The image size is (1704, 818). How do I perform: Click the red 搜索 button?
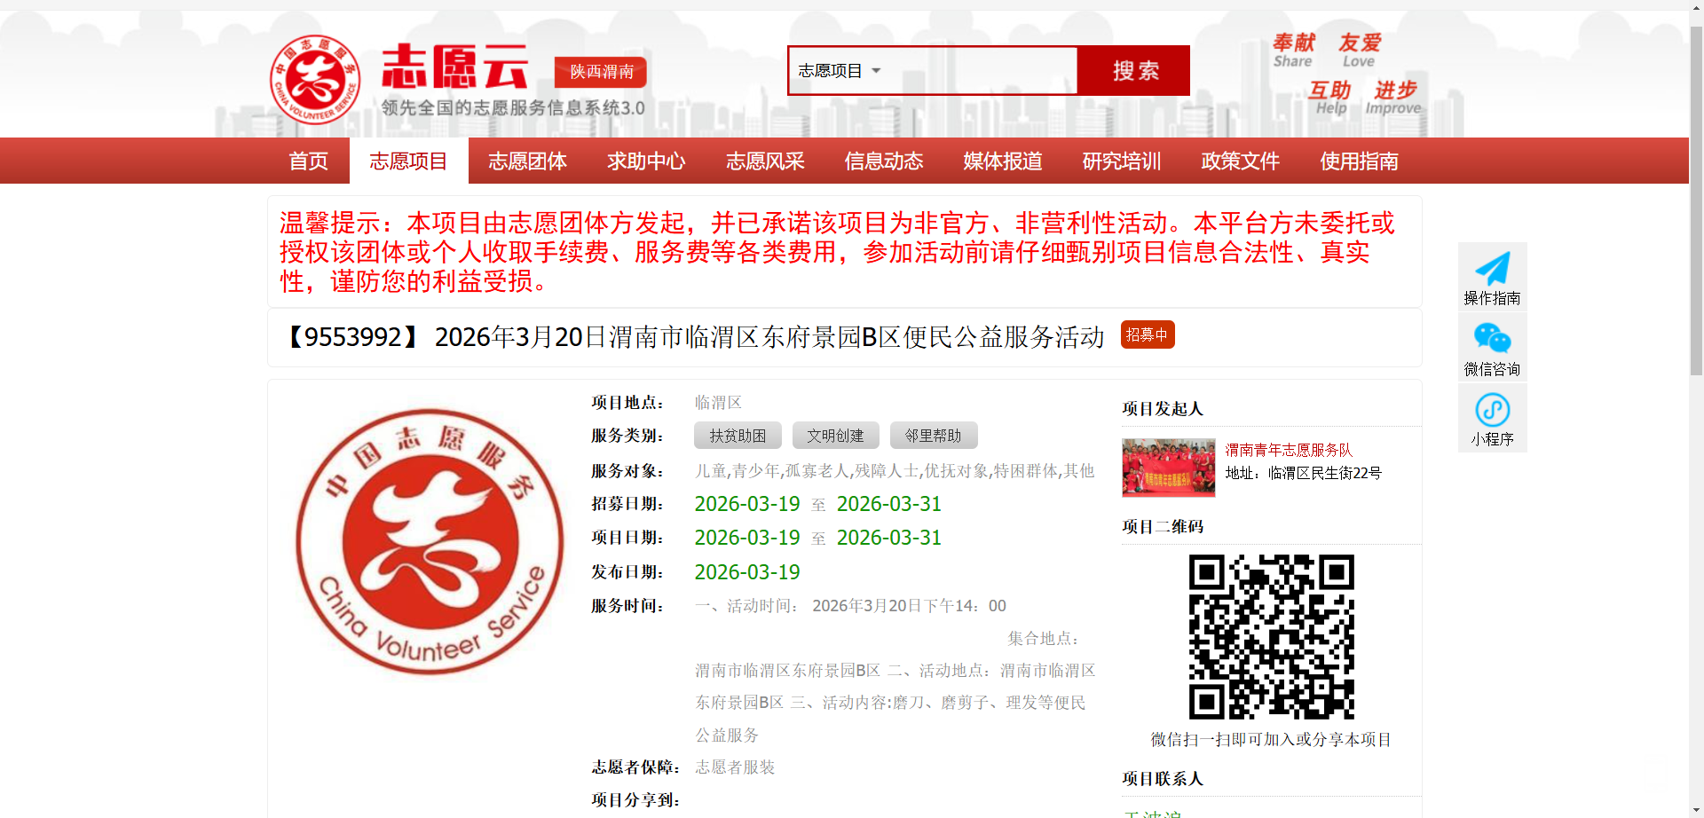[1134, 71]
